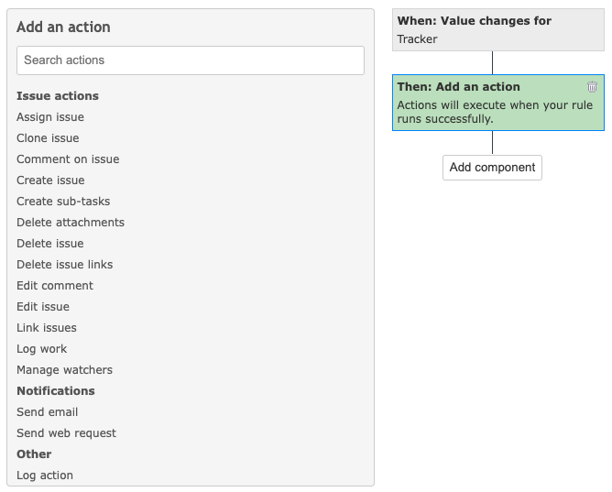Select the Create issue action
Screen dimensions: 612x492
click(50, 180)
